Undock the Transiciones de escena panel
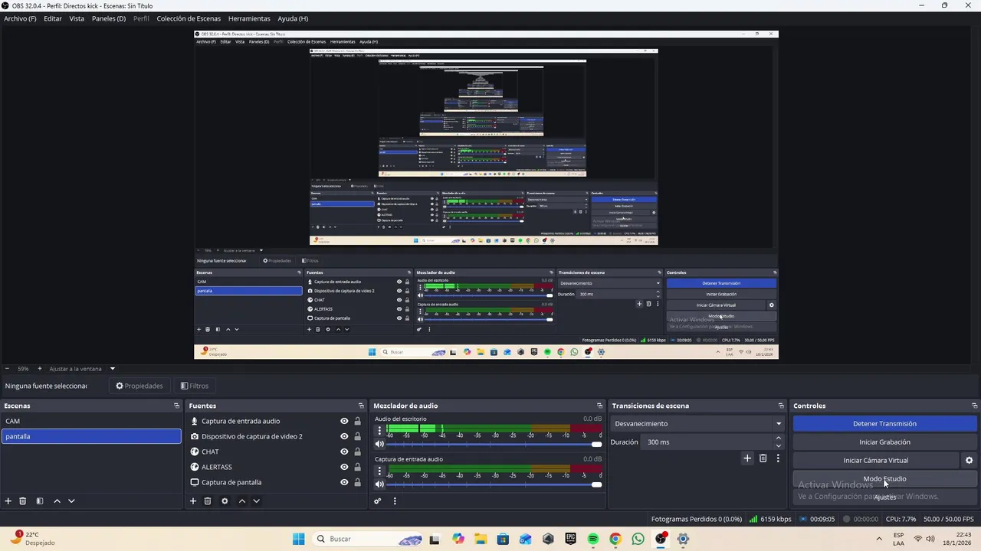This screenshot has width=981, height=551. (x=781, y=406)
